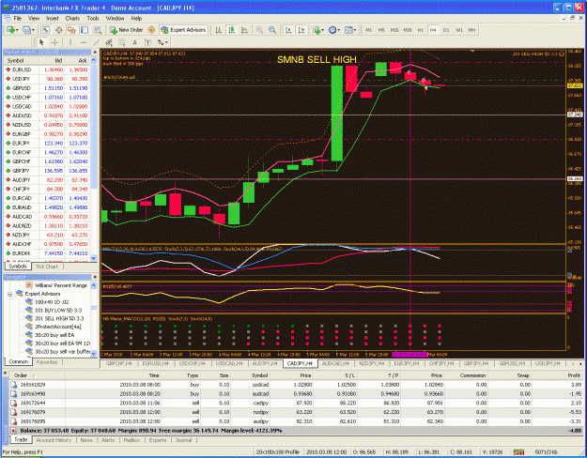Select order 169161829 usdcad buy row
This screenshot has height=458, width=587.
pos(296,385)
